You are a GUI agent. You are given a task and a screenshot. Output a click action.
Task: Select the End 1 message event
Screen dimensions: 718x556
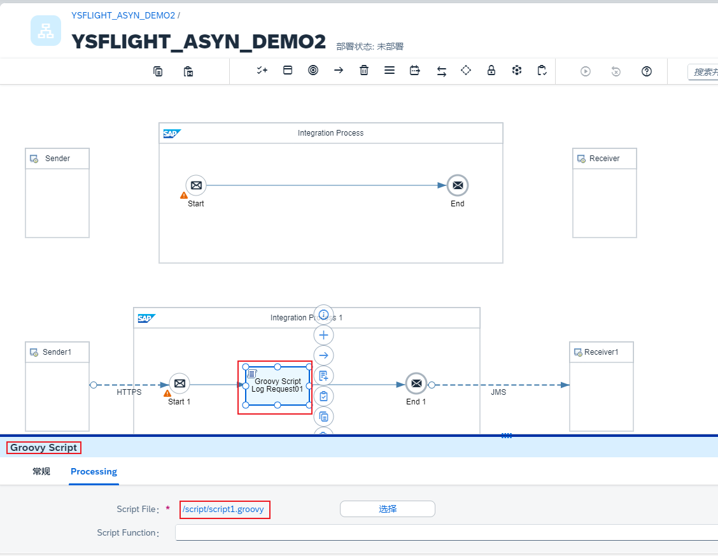416,384
